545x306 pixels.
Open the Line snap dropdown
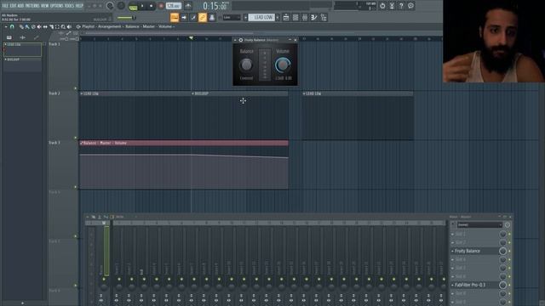tap(232, 17)
